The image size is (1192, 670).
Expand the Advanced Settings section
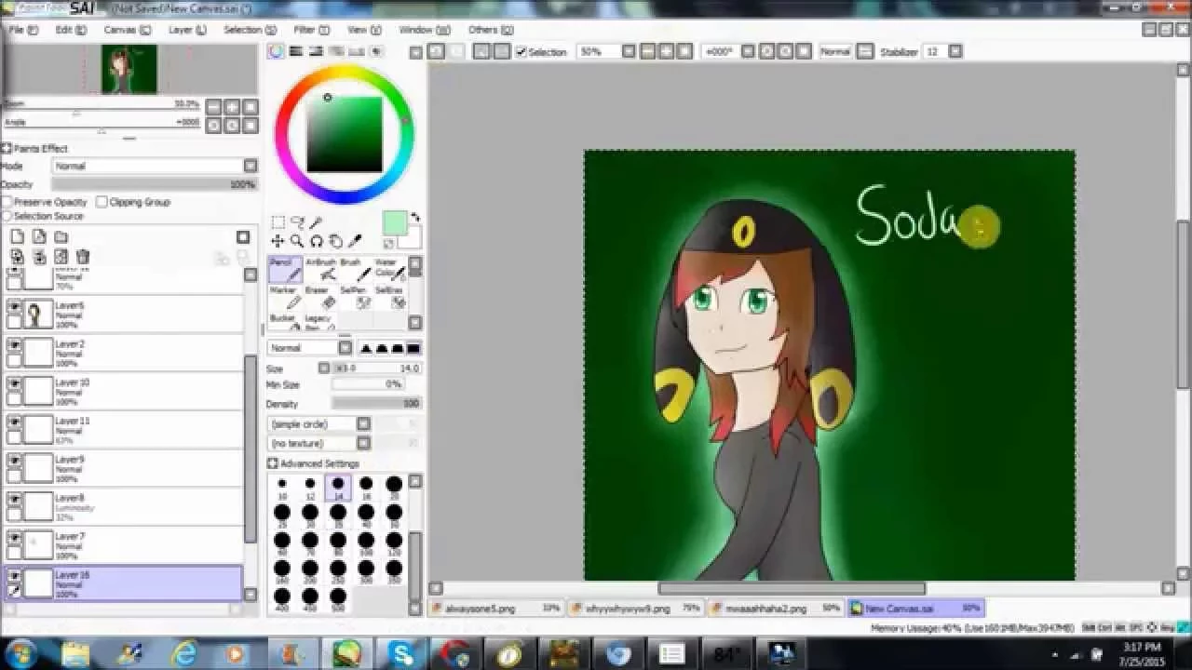273,463
